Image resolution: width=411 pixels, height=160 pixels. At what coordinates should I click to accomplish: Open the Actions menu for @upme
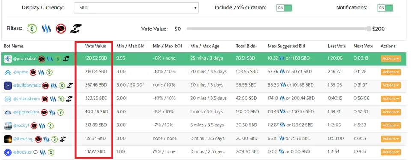point(390,72)
